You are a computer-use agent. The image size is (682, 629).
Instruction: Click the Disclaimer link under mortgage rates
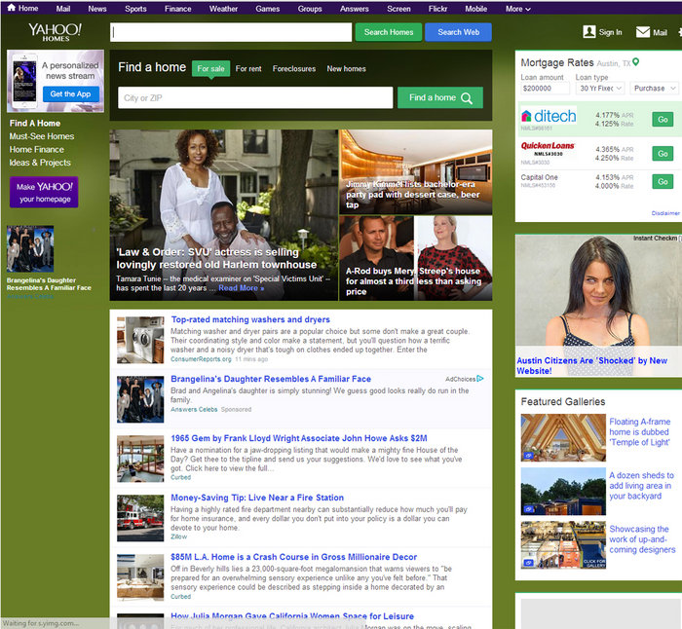tap(665, 213)
